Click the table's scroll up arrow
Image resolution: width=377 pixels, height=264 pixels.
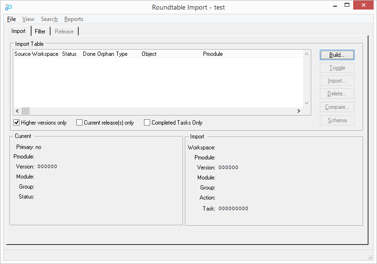[x=306, y=54]
